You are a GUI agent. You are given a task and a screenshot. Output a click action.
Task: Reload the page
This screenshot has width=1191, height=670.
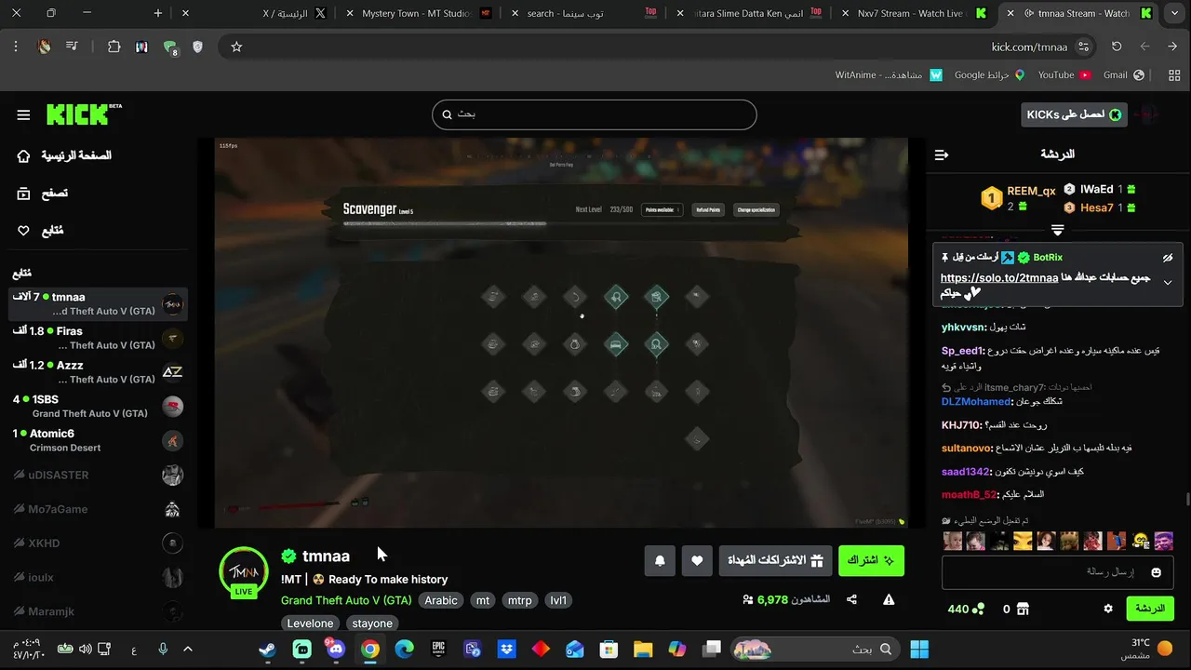[1117, 47]
